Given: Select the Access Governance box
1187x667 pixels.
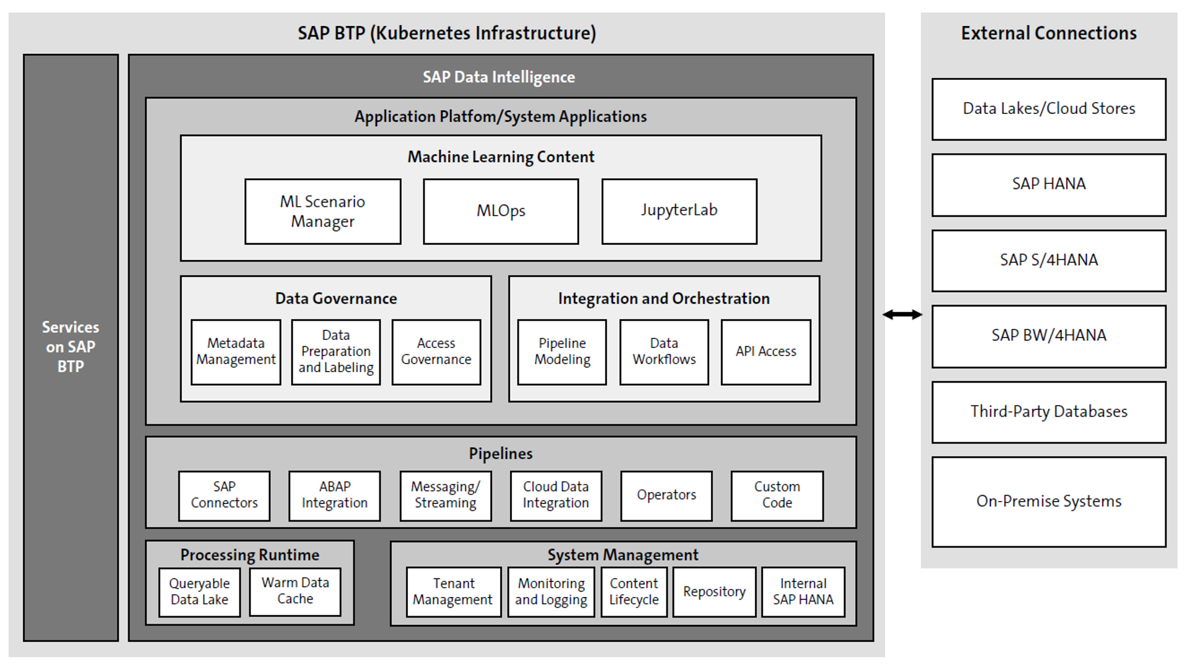Looking at the screenshot, I should (436, 352).
